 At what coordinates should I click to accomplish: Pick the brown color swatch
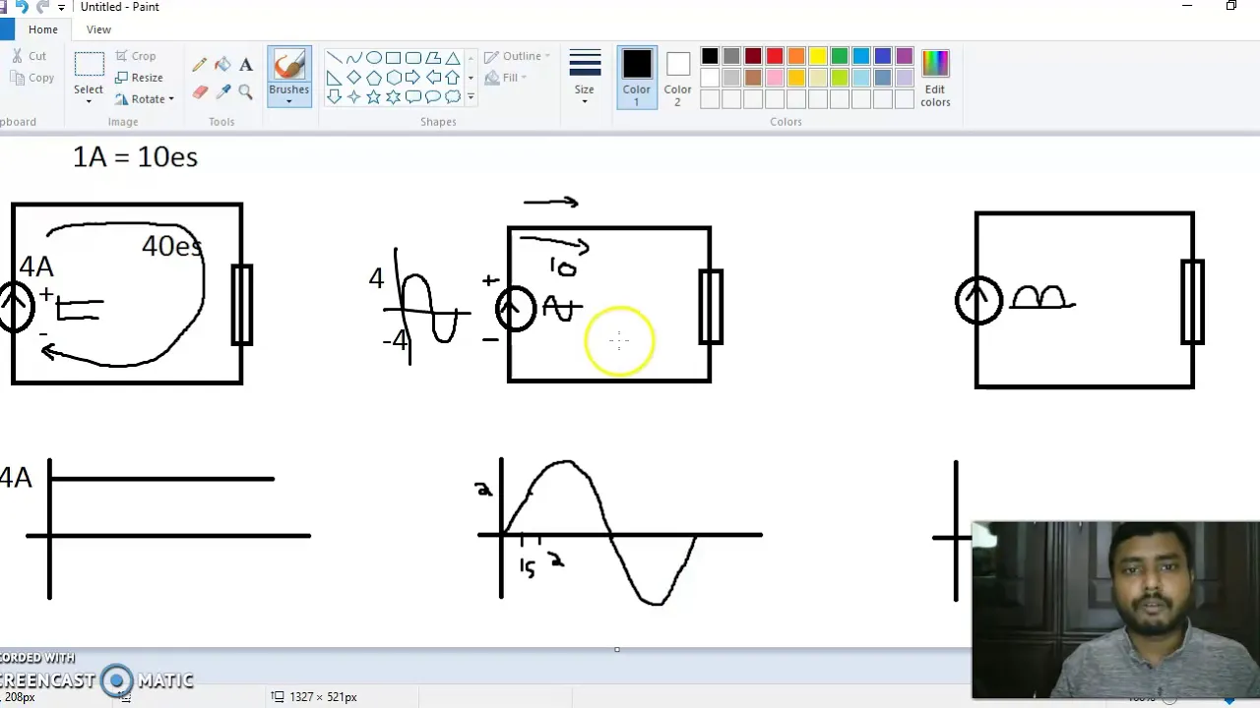point(753,78)
